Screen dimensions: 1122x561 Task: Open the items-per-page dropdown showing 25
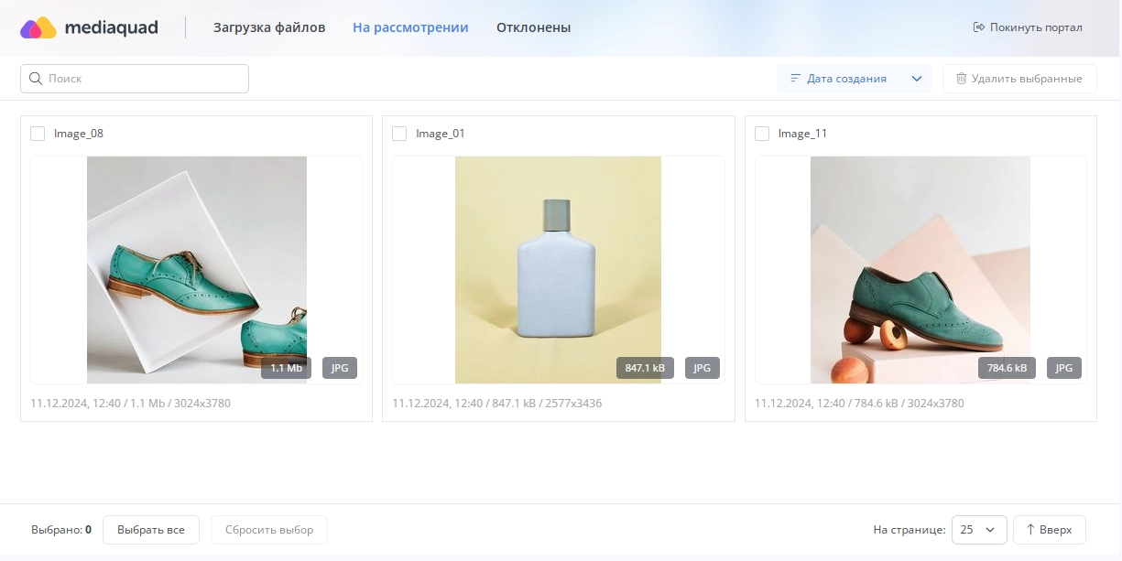click(979, 530)
